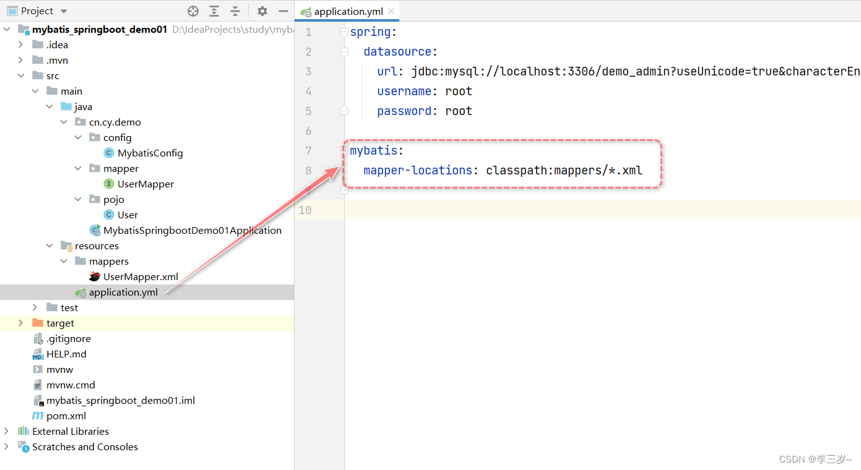Click line number 10 in gutter

pos(305,210)
